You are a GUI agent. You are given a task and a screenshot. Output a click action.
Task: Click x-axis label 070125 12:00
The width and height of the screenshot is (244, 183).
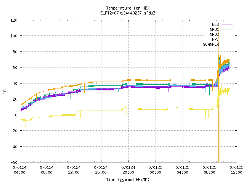236,170
